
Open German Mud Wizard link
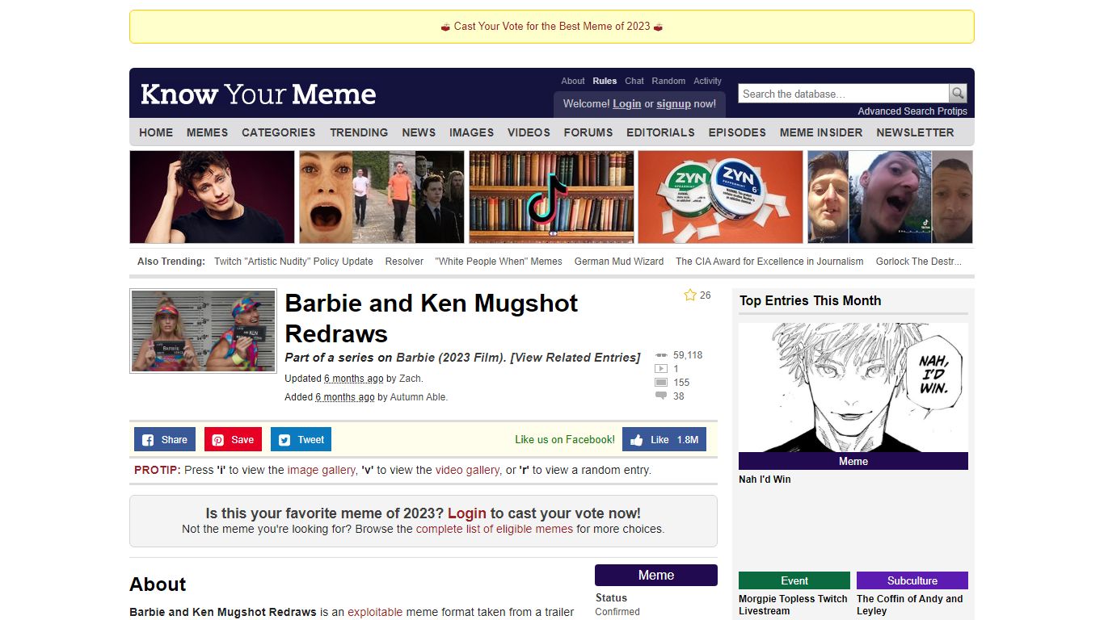pos(619,262)
